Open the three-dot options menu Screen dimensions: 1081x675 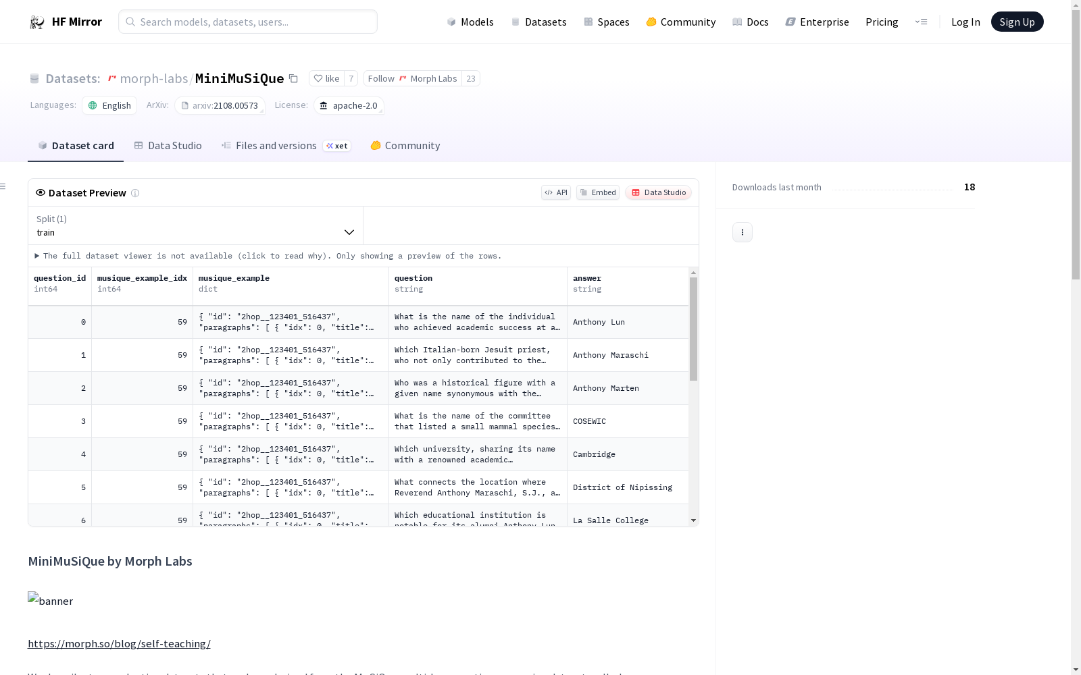coord(743,232)
